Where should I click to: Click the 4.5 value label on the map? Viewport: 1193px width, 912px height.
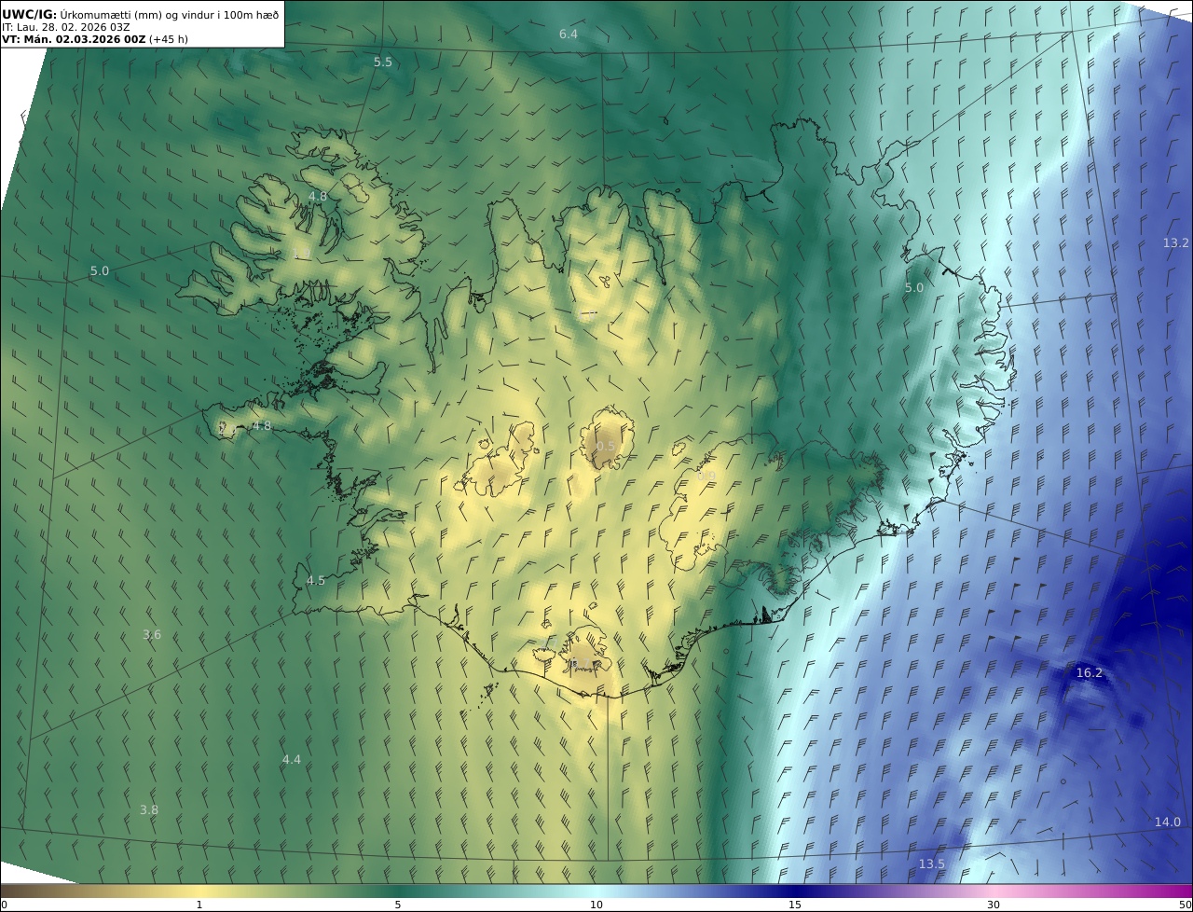pyautogui.click(x=316, y=581)
